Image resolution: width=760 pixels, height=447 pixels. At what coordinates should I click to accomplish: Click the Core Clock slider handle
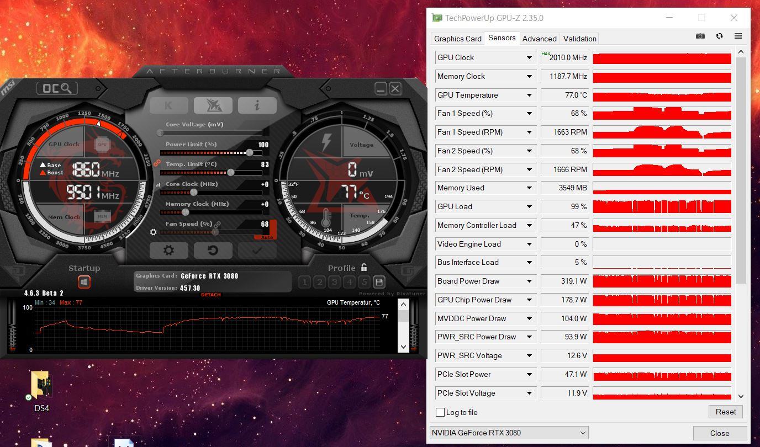tap(194, 192)
